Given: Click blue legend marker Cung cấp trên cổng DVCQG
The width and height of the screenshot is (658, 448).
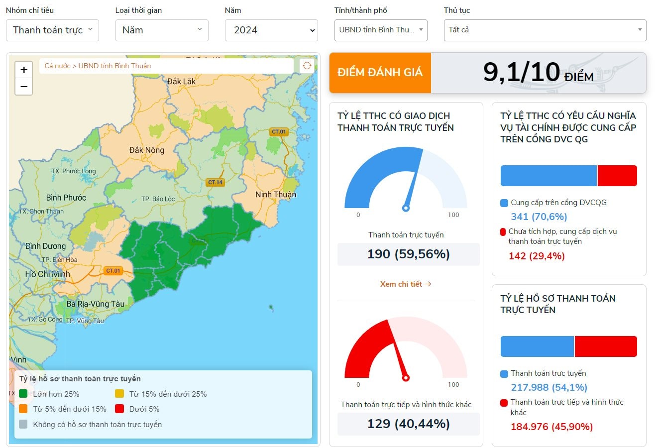Looking at the screenshot, I should [504, 203].
